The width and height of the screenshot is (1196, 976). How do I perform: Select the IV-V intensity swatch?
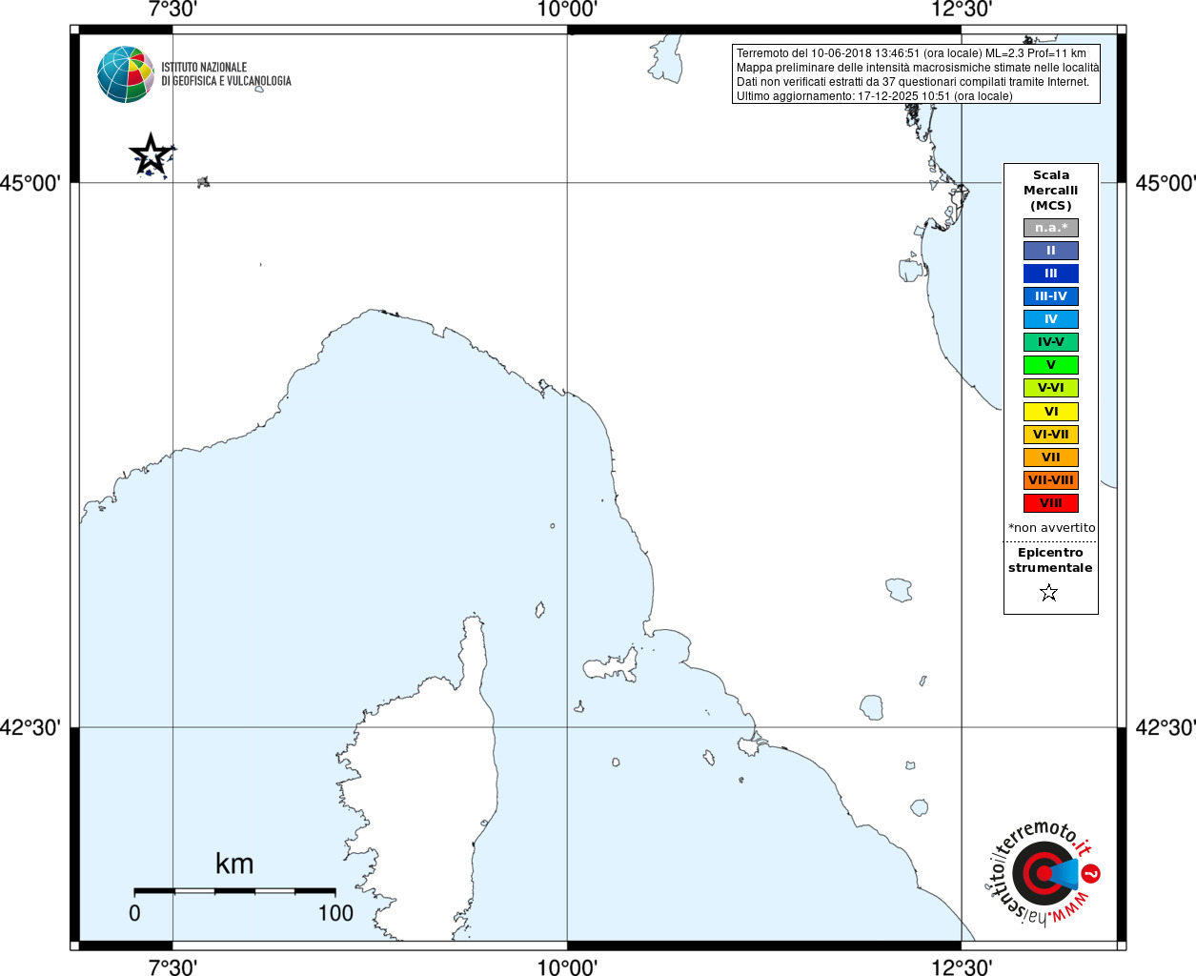(x=1051, y=342)
